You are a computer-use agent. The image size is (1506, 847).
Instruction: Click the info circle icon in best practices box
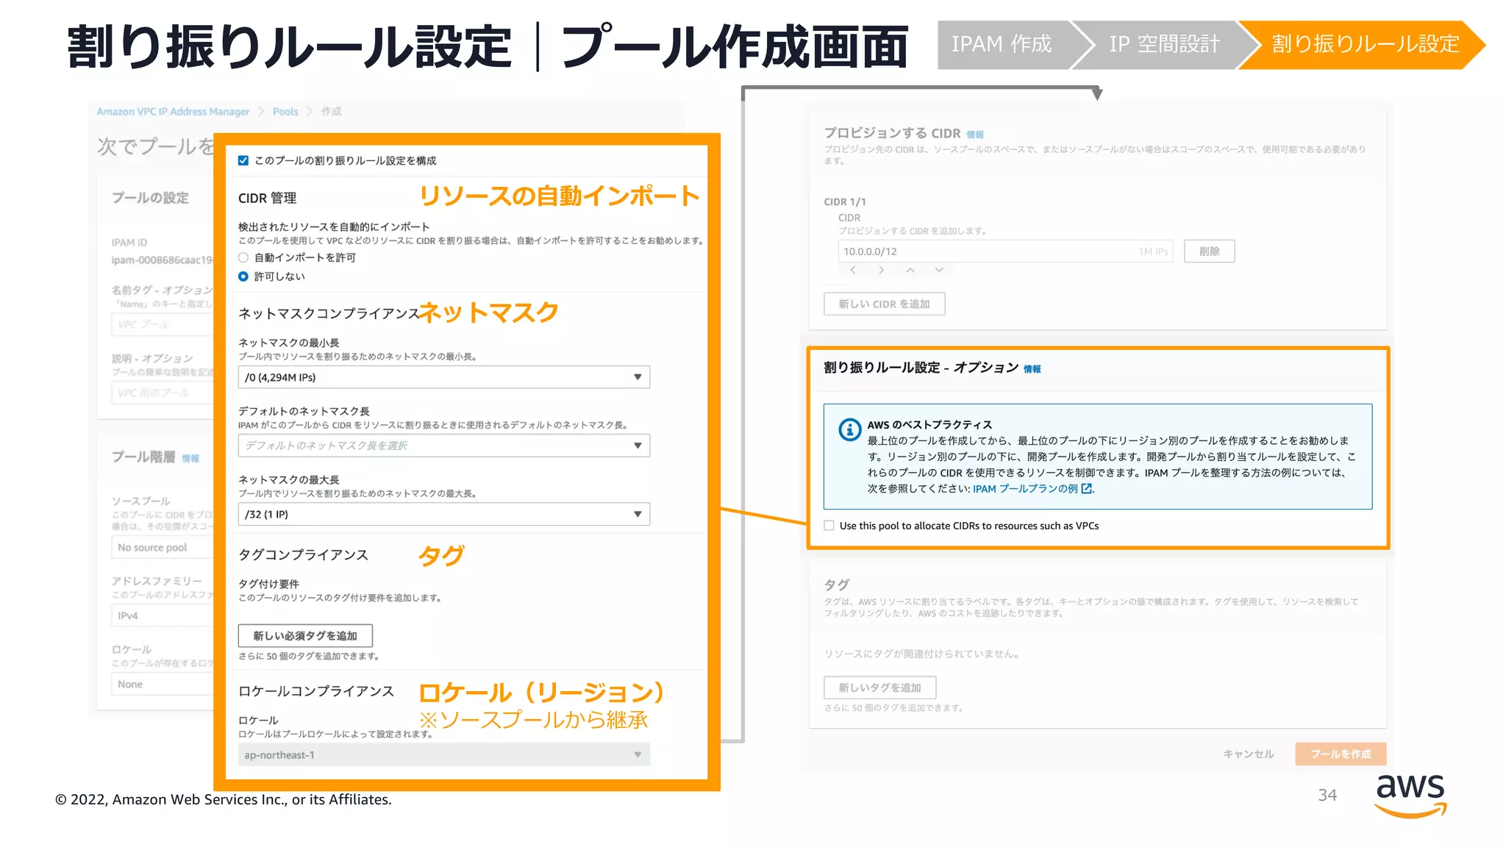pos(849,429)
